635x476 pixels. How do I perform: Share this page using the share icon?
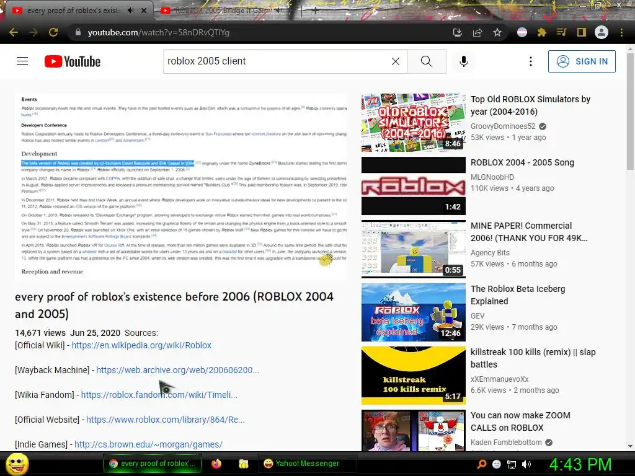coord(477,32)
